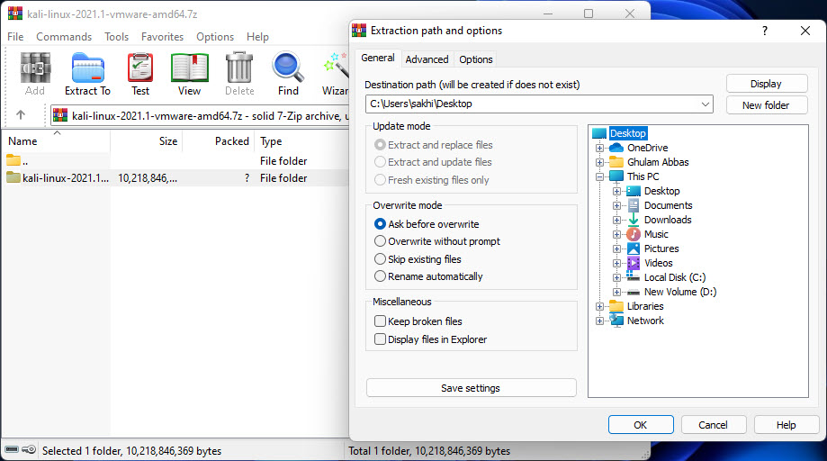Open the Favorites menu
827x461 pixels.
coord(163,36)
